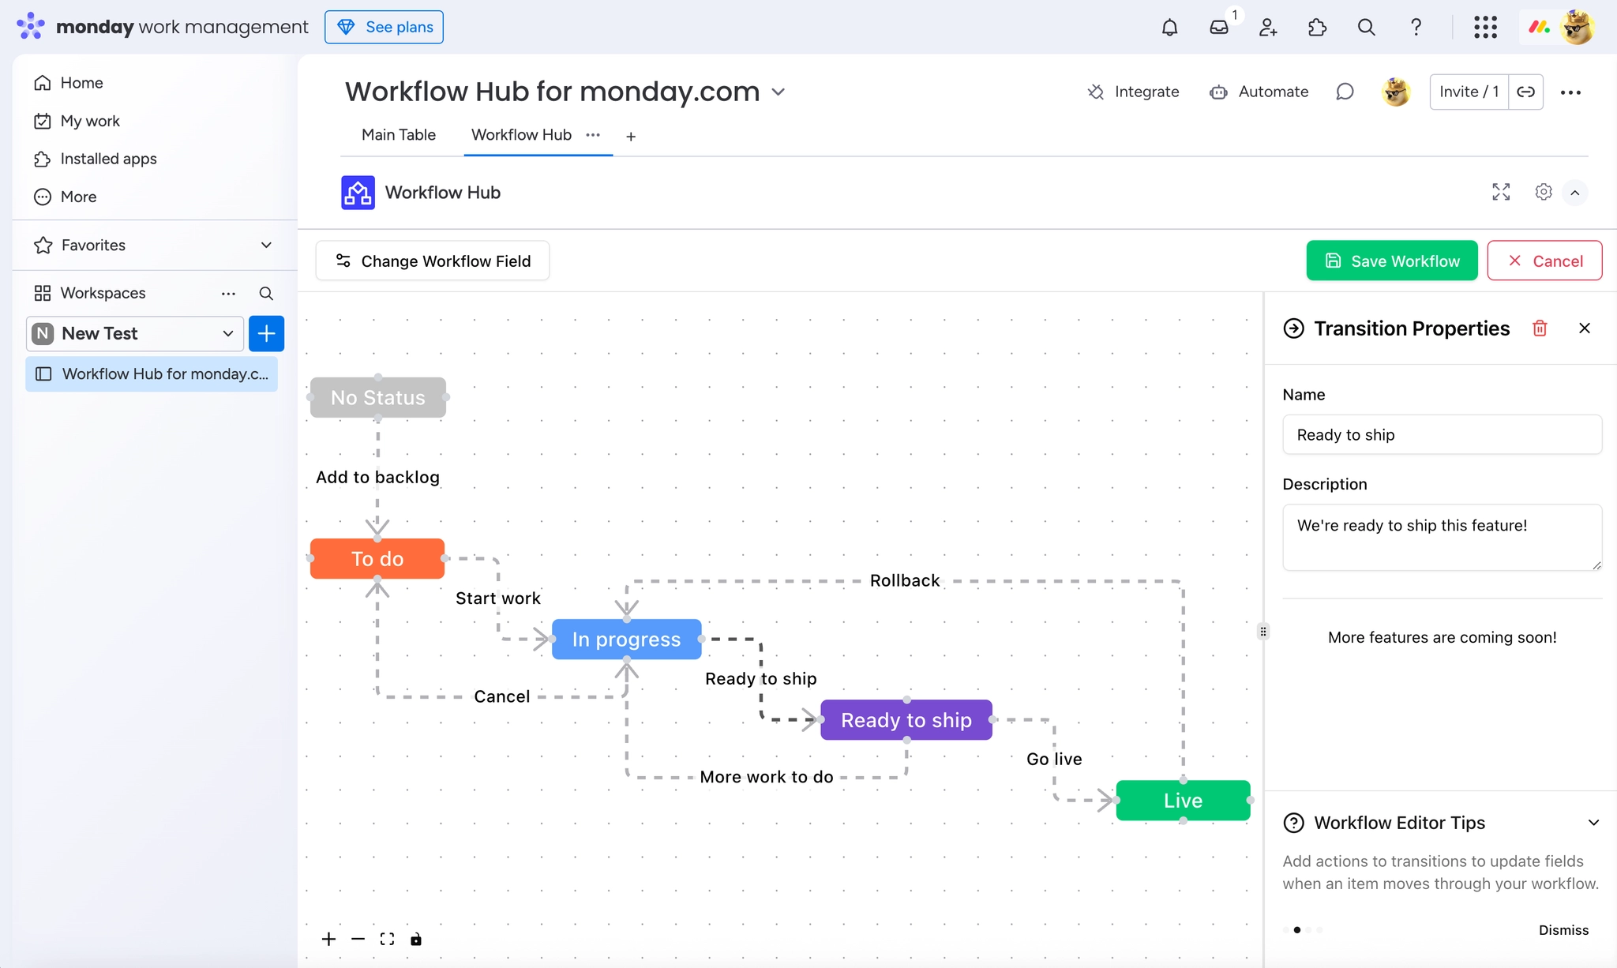
Task: Click the fullscreen icon for Workflow Hub
Action: coord(1501,192)
